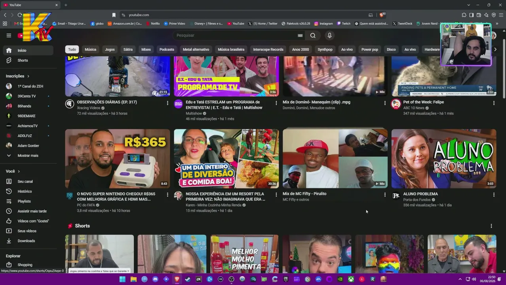Open the Netflix bookmark
Screen dimensions: 506x285
pos(153,24)
